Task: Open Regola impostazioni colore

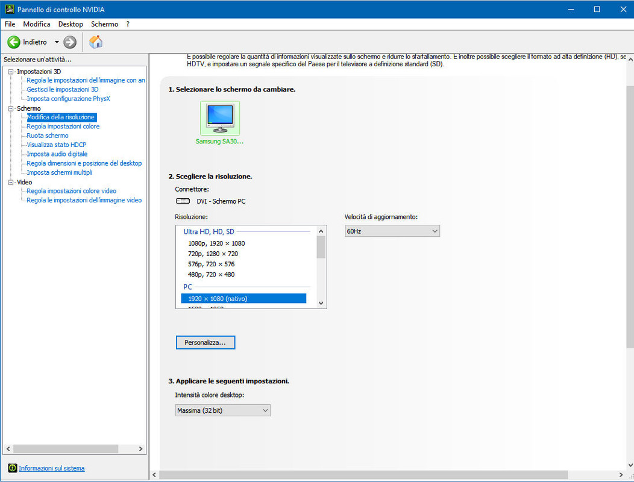Action: point(63,127)
